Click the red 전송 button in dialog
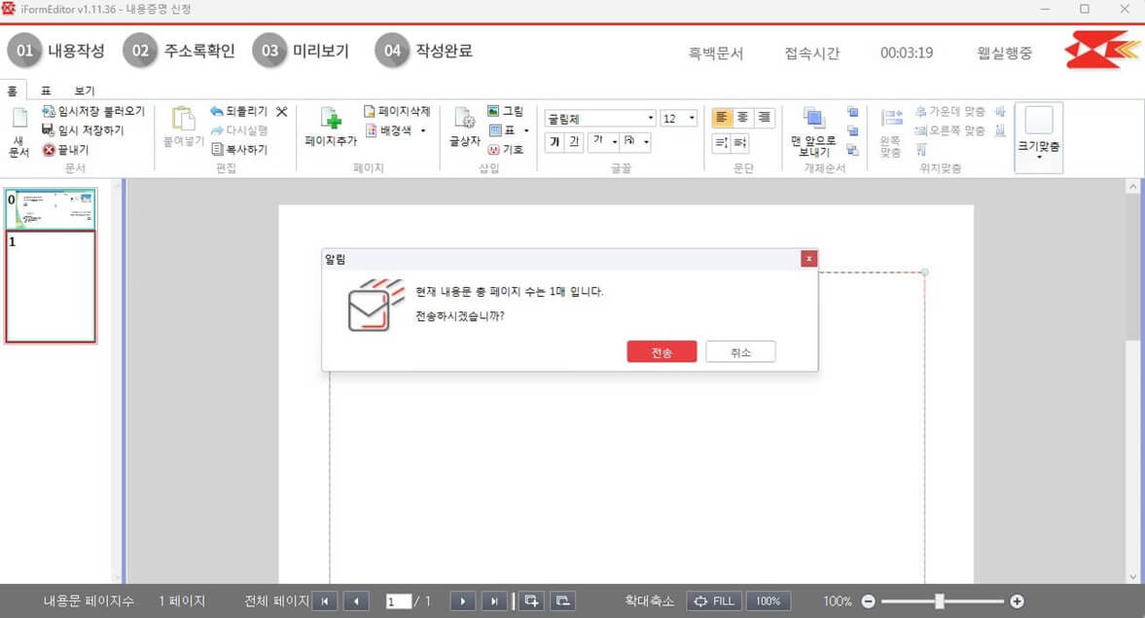 662,352
